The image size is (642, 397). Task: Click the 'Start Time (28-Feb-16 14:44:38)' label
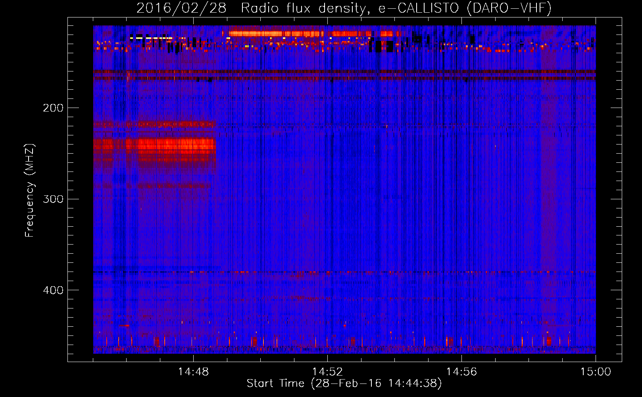click(344, 384)
